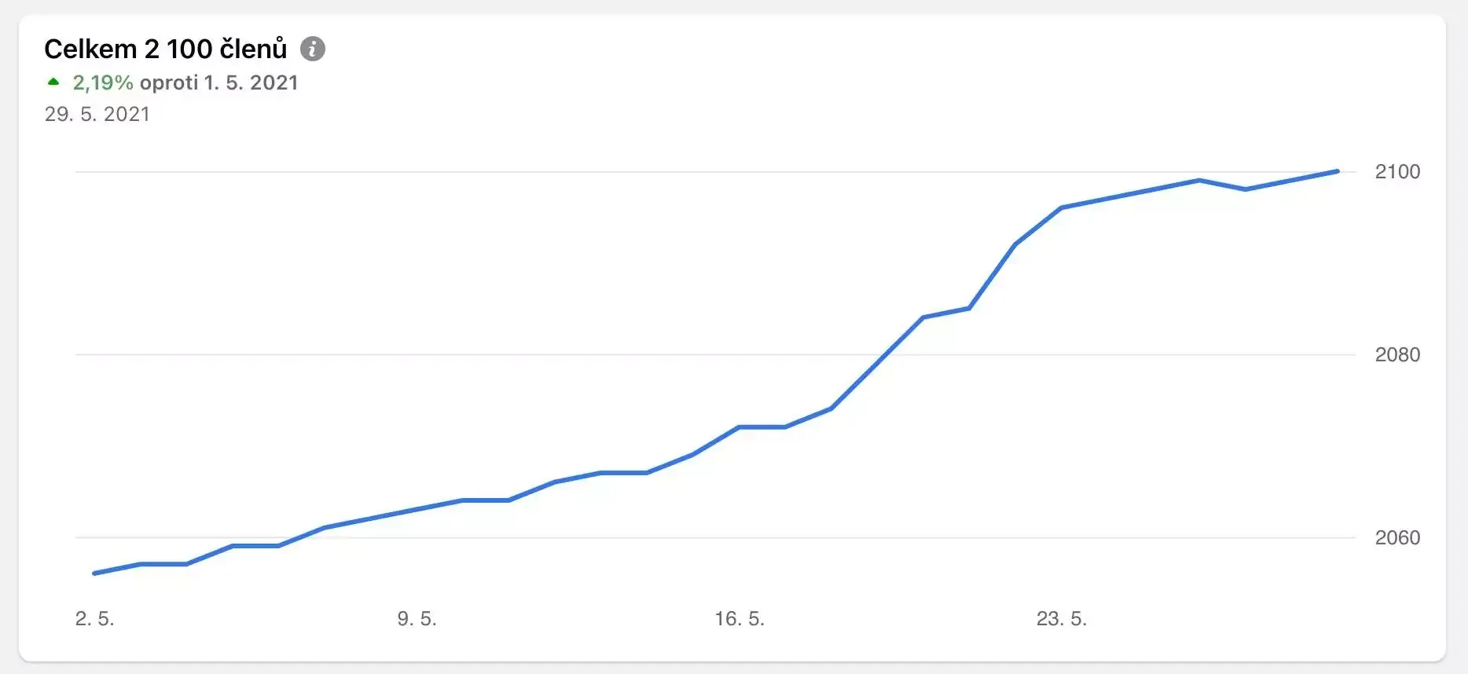
Task: Click the line's final endpoint at 2100
Action: pyautogui.click(x=1338, y=171)
